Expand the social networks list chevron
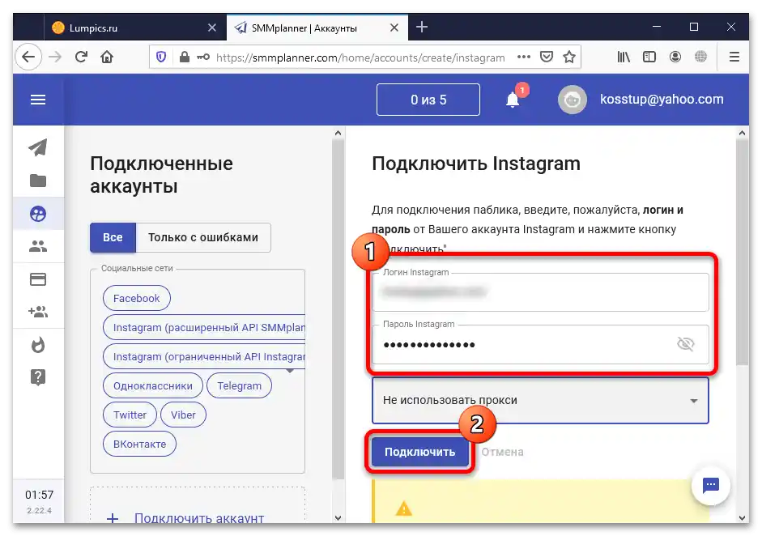762x536 pixels. tap(292, 370)
